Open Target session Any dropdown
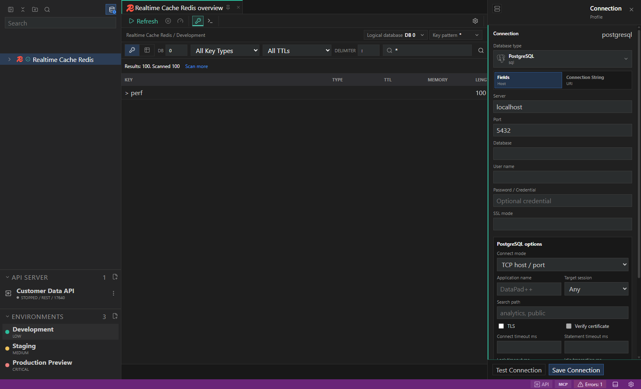Image resolution: width=641 pixels, height=389 pixels. click(596, 289)
